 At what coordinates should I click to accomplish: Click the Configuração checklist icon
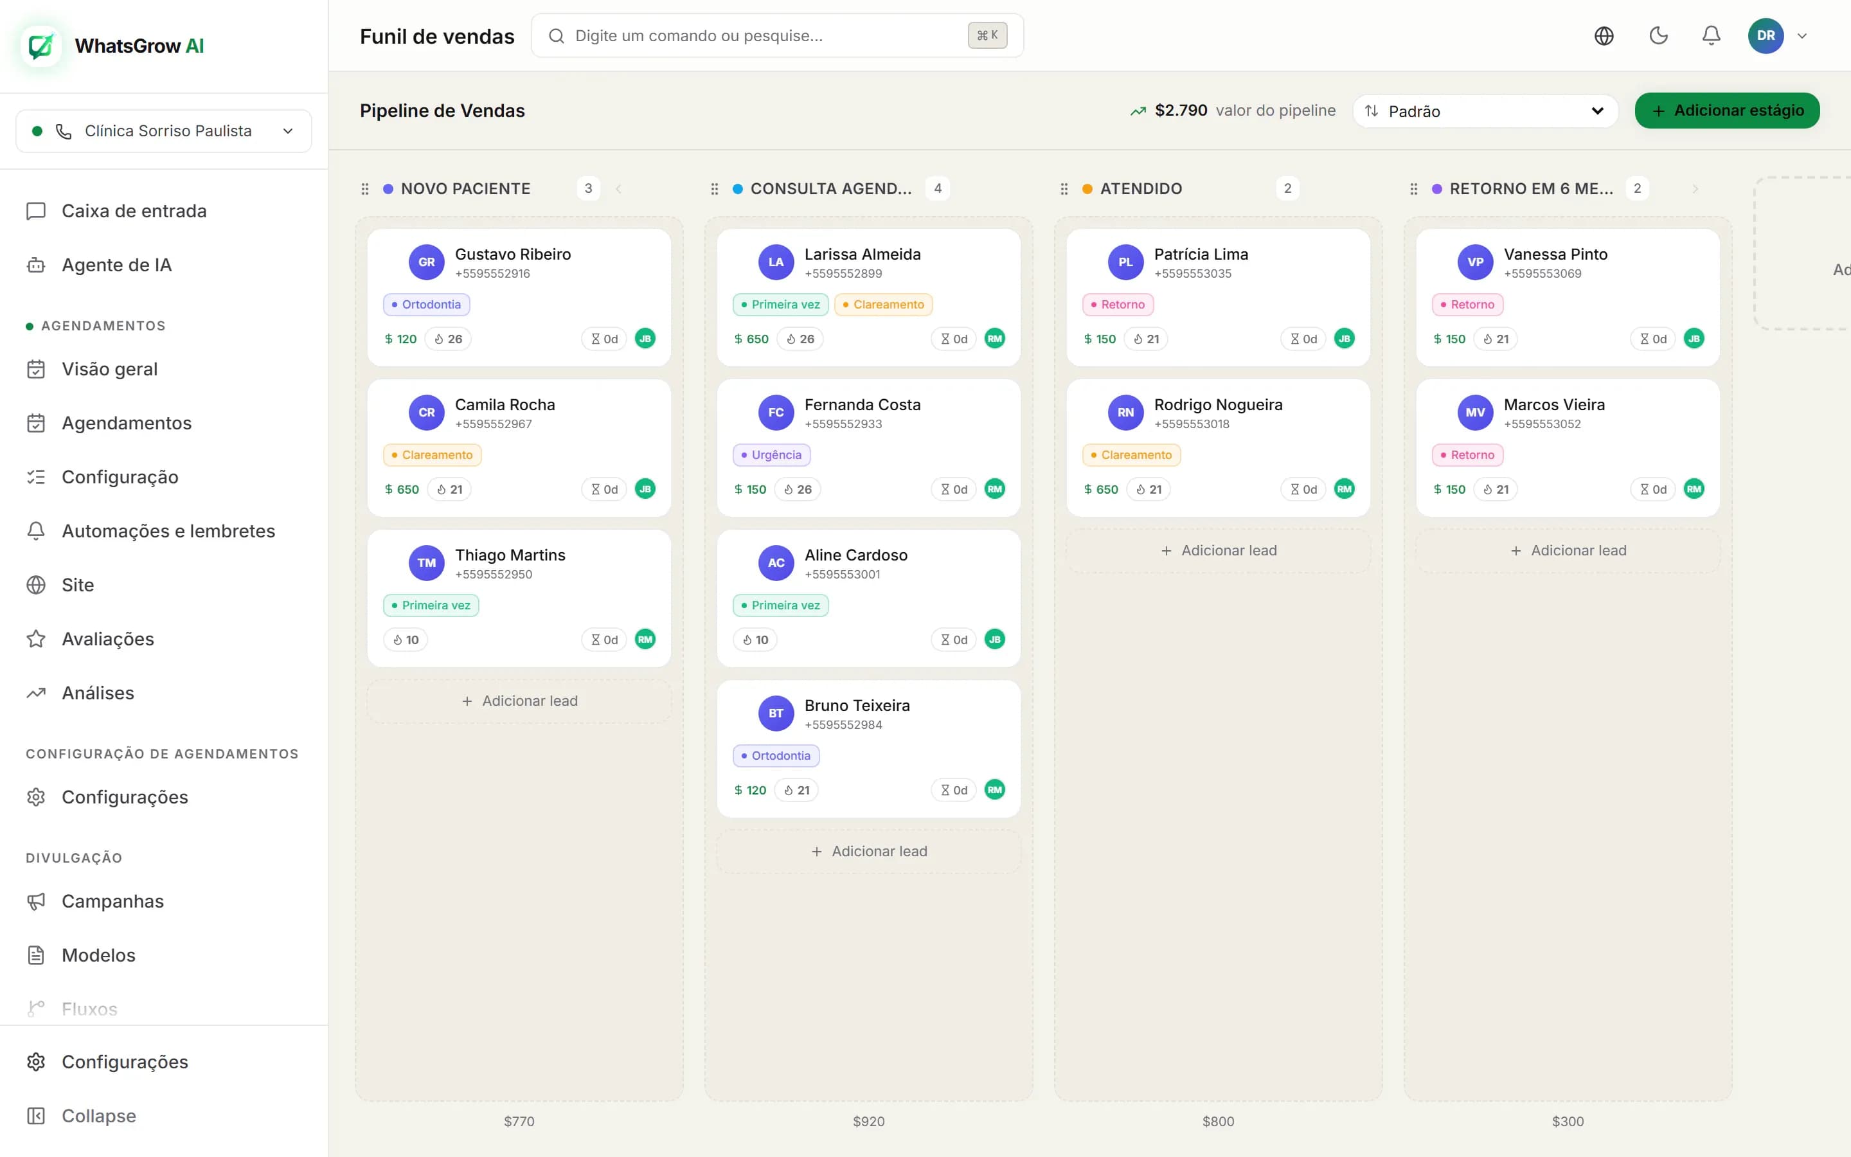click(36, 478)
